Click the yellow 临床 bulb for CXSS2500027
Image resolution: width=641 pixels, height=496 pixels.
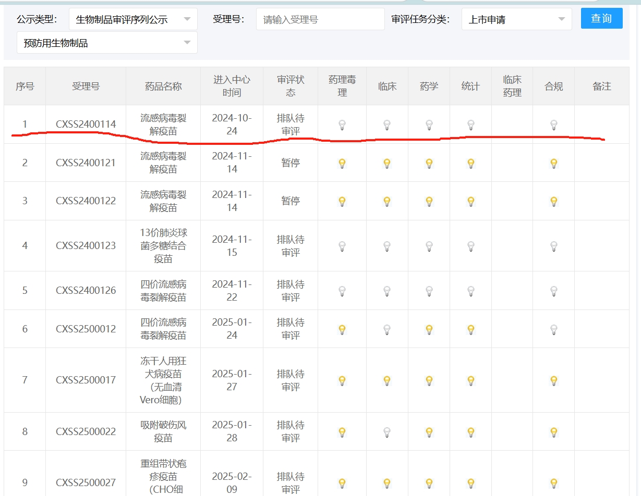pos(387,483)
